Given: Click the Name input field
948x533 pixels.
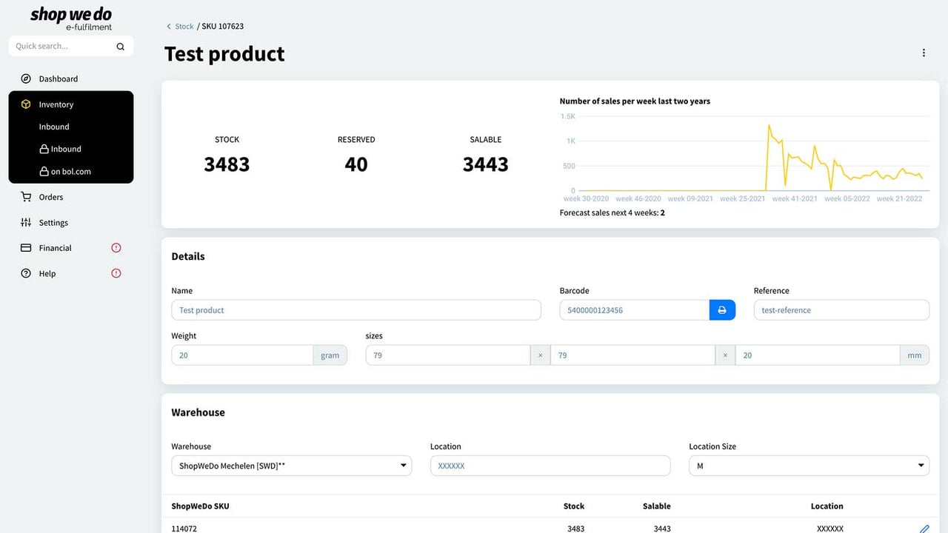Looking at the screenshot, I should coord(356,310).
